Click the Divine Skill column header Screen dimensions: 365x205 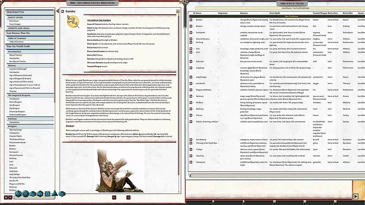tap(348, 13)
